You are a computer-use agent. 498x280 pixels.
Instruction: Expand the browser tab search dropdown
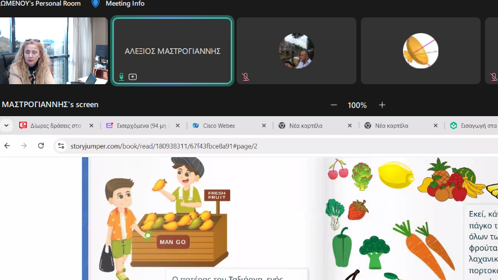tap(6, 126)
